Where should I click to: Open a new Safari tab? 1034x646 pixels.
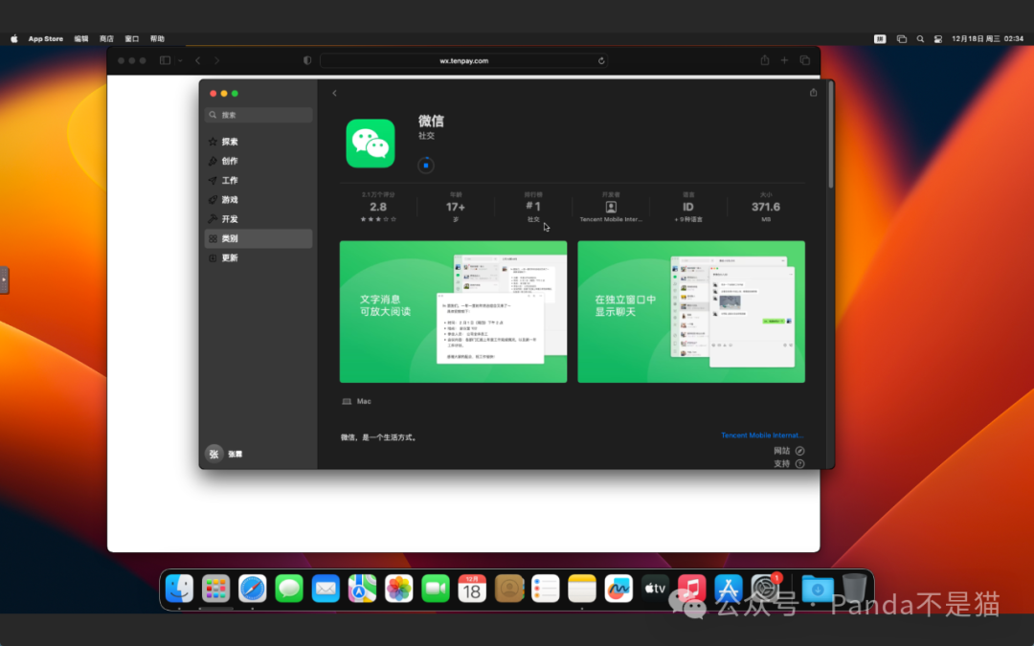(785, 60)
